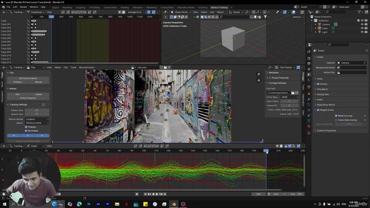Open the Motion Model dropdown

pos(37,120)
